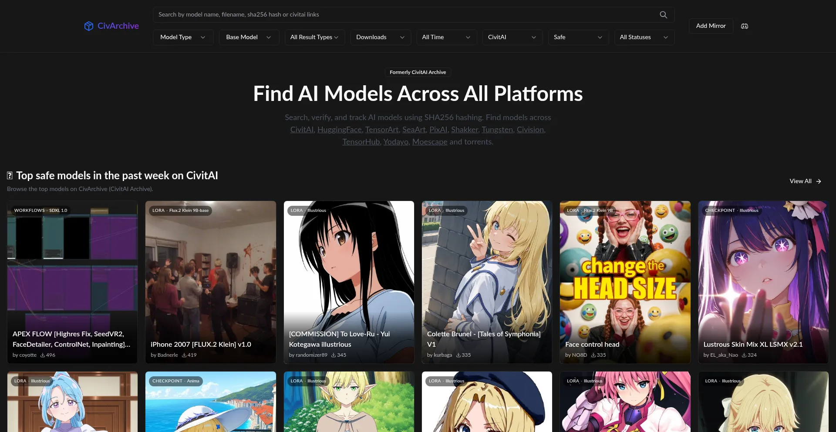Viewport: 836px width, 432px height.
Task: Click author name coyotte
Action: coord(28,355)
